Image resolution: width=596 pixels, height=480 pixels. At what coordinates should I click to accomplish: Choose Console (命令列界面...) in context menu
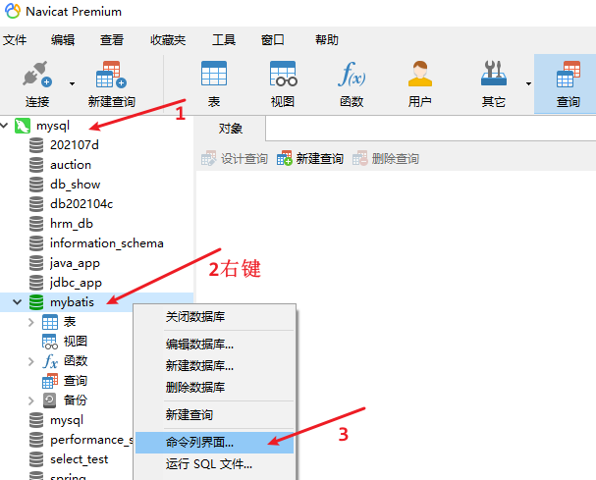[x=214, y=443]
